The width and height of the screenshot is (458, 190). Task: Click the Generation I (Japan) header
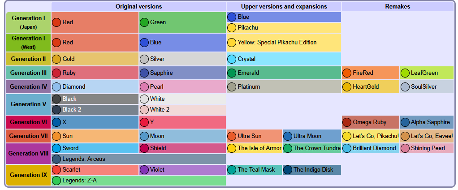pyautogui.click(x=28, y=22)
